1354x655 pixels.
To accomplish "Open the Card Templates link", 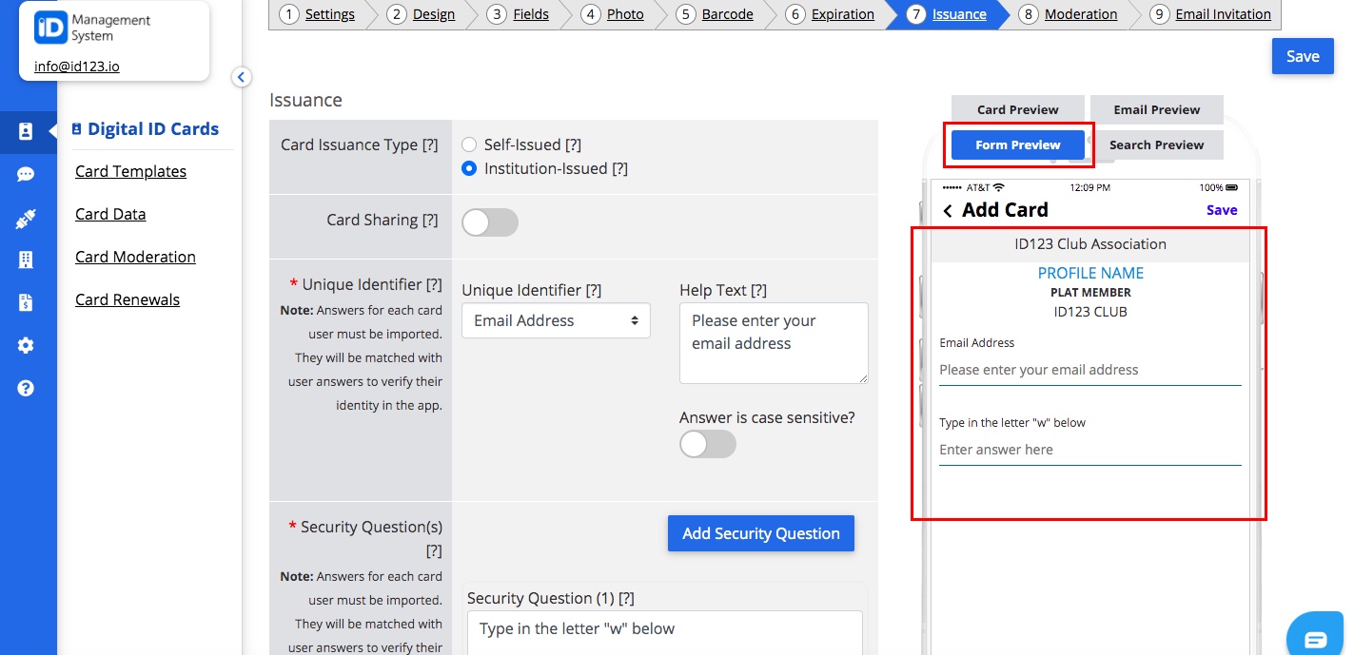I will (x=130, y=171).
